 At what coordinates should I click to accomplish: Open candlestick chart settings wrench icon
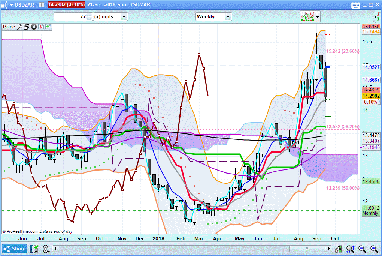point(338,249)
